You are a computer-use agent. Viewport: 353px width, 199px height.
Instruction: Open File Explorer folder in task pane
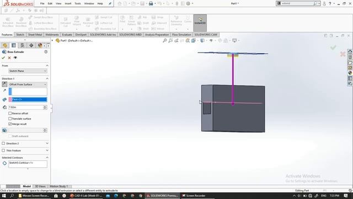click(350, 62)
